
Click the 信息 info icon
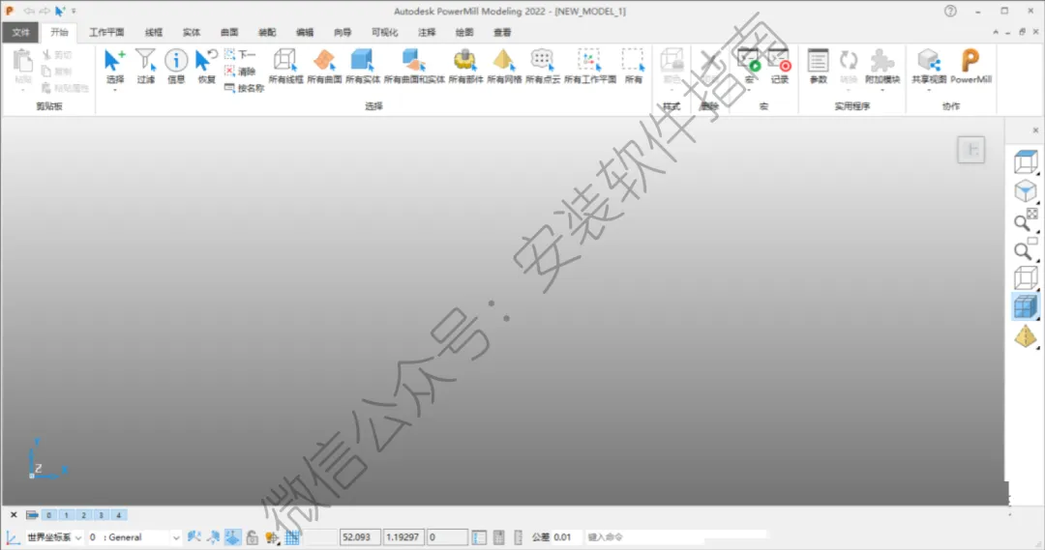click(x=176, y=66)
